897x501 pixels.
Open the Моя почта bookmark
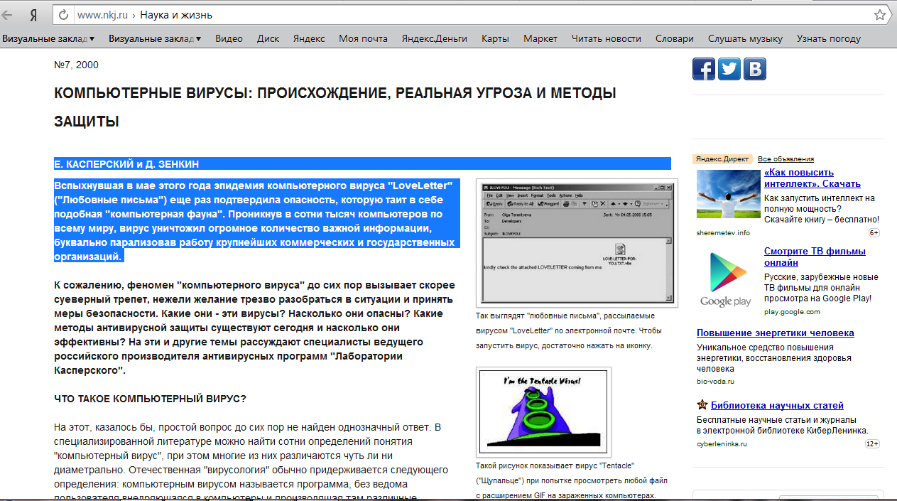pos(363,39)
